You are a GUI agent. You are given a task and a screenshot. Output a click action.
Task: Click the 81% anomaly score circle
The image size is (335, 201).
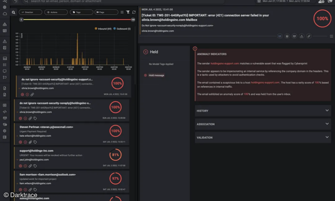pyautogui.click(x=116, y=155)
